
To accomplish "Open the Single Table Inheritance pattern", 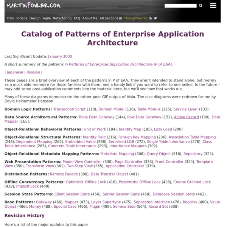I will coord(168,142).
